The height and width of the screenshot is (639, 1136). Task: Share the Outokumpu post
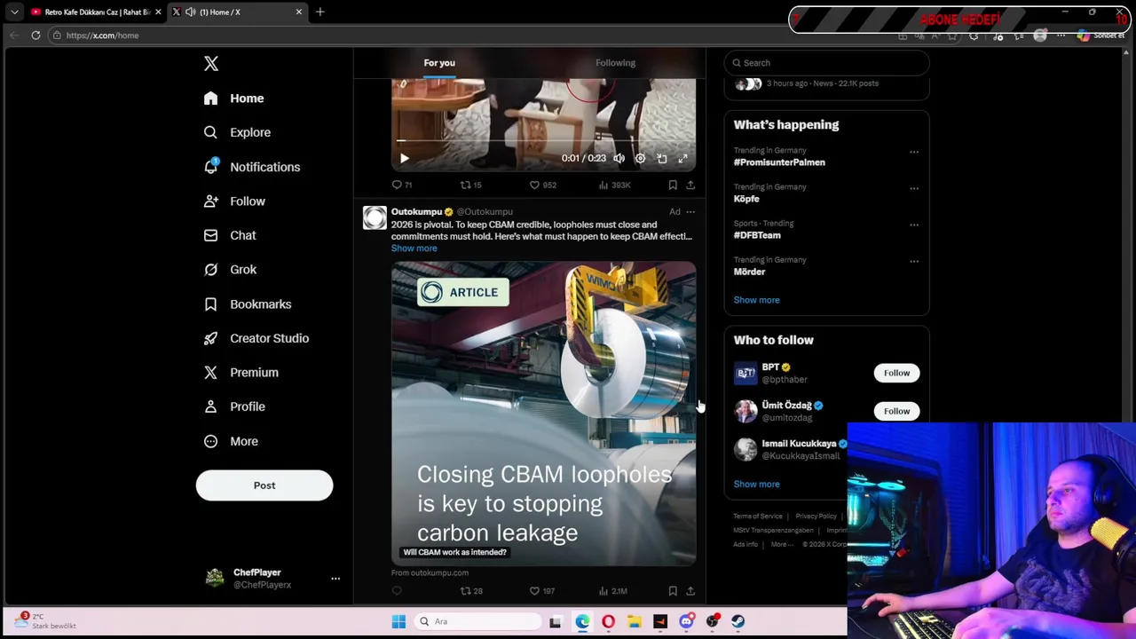tap(690, 591)
